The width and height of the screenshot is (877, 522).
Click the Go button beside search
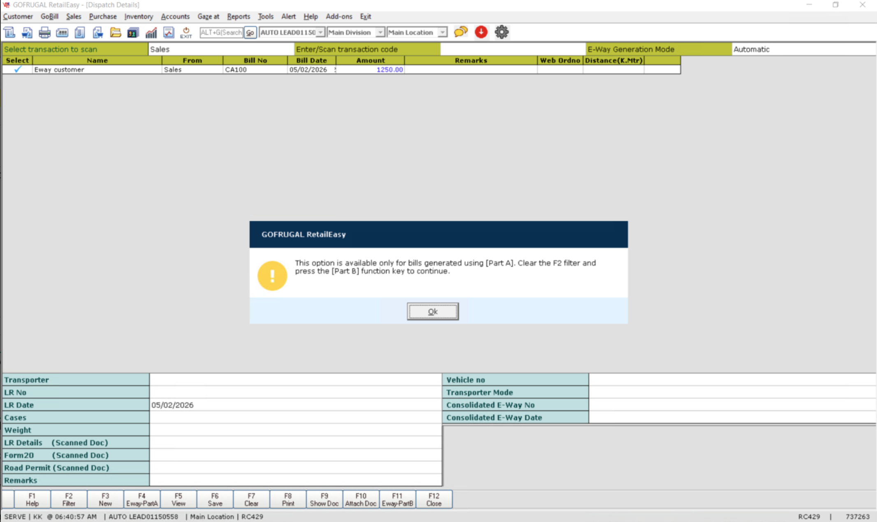(x=250, y=32)
